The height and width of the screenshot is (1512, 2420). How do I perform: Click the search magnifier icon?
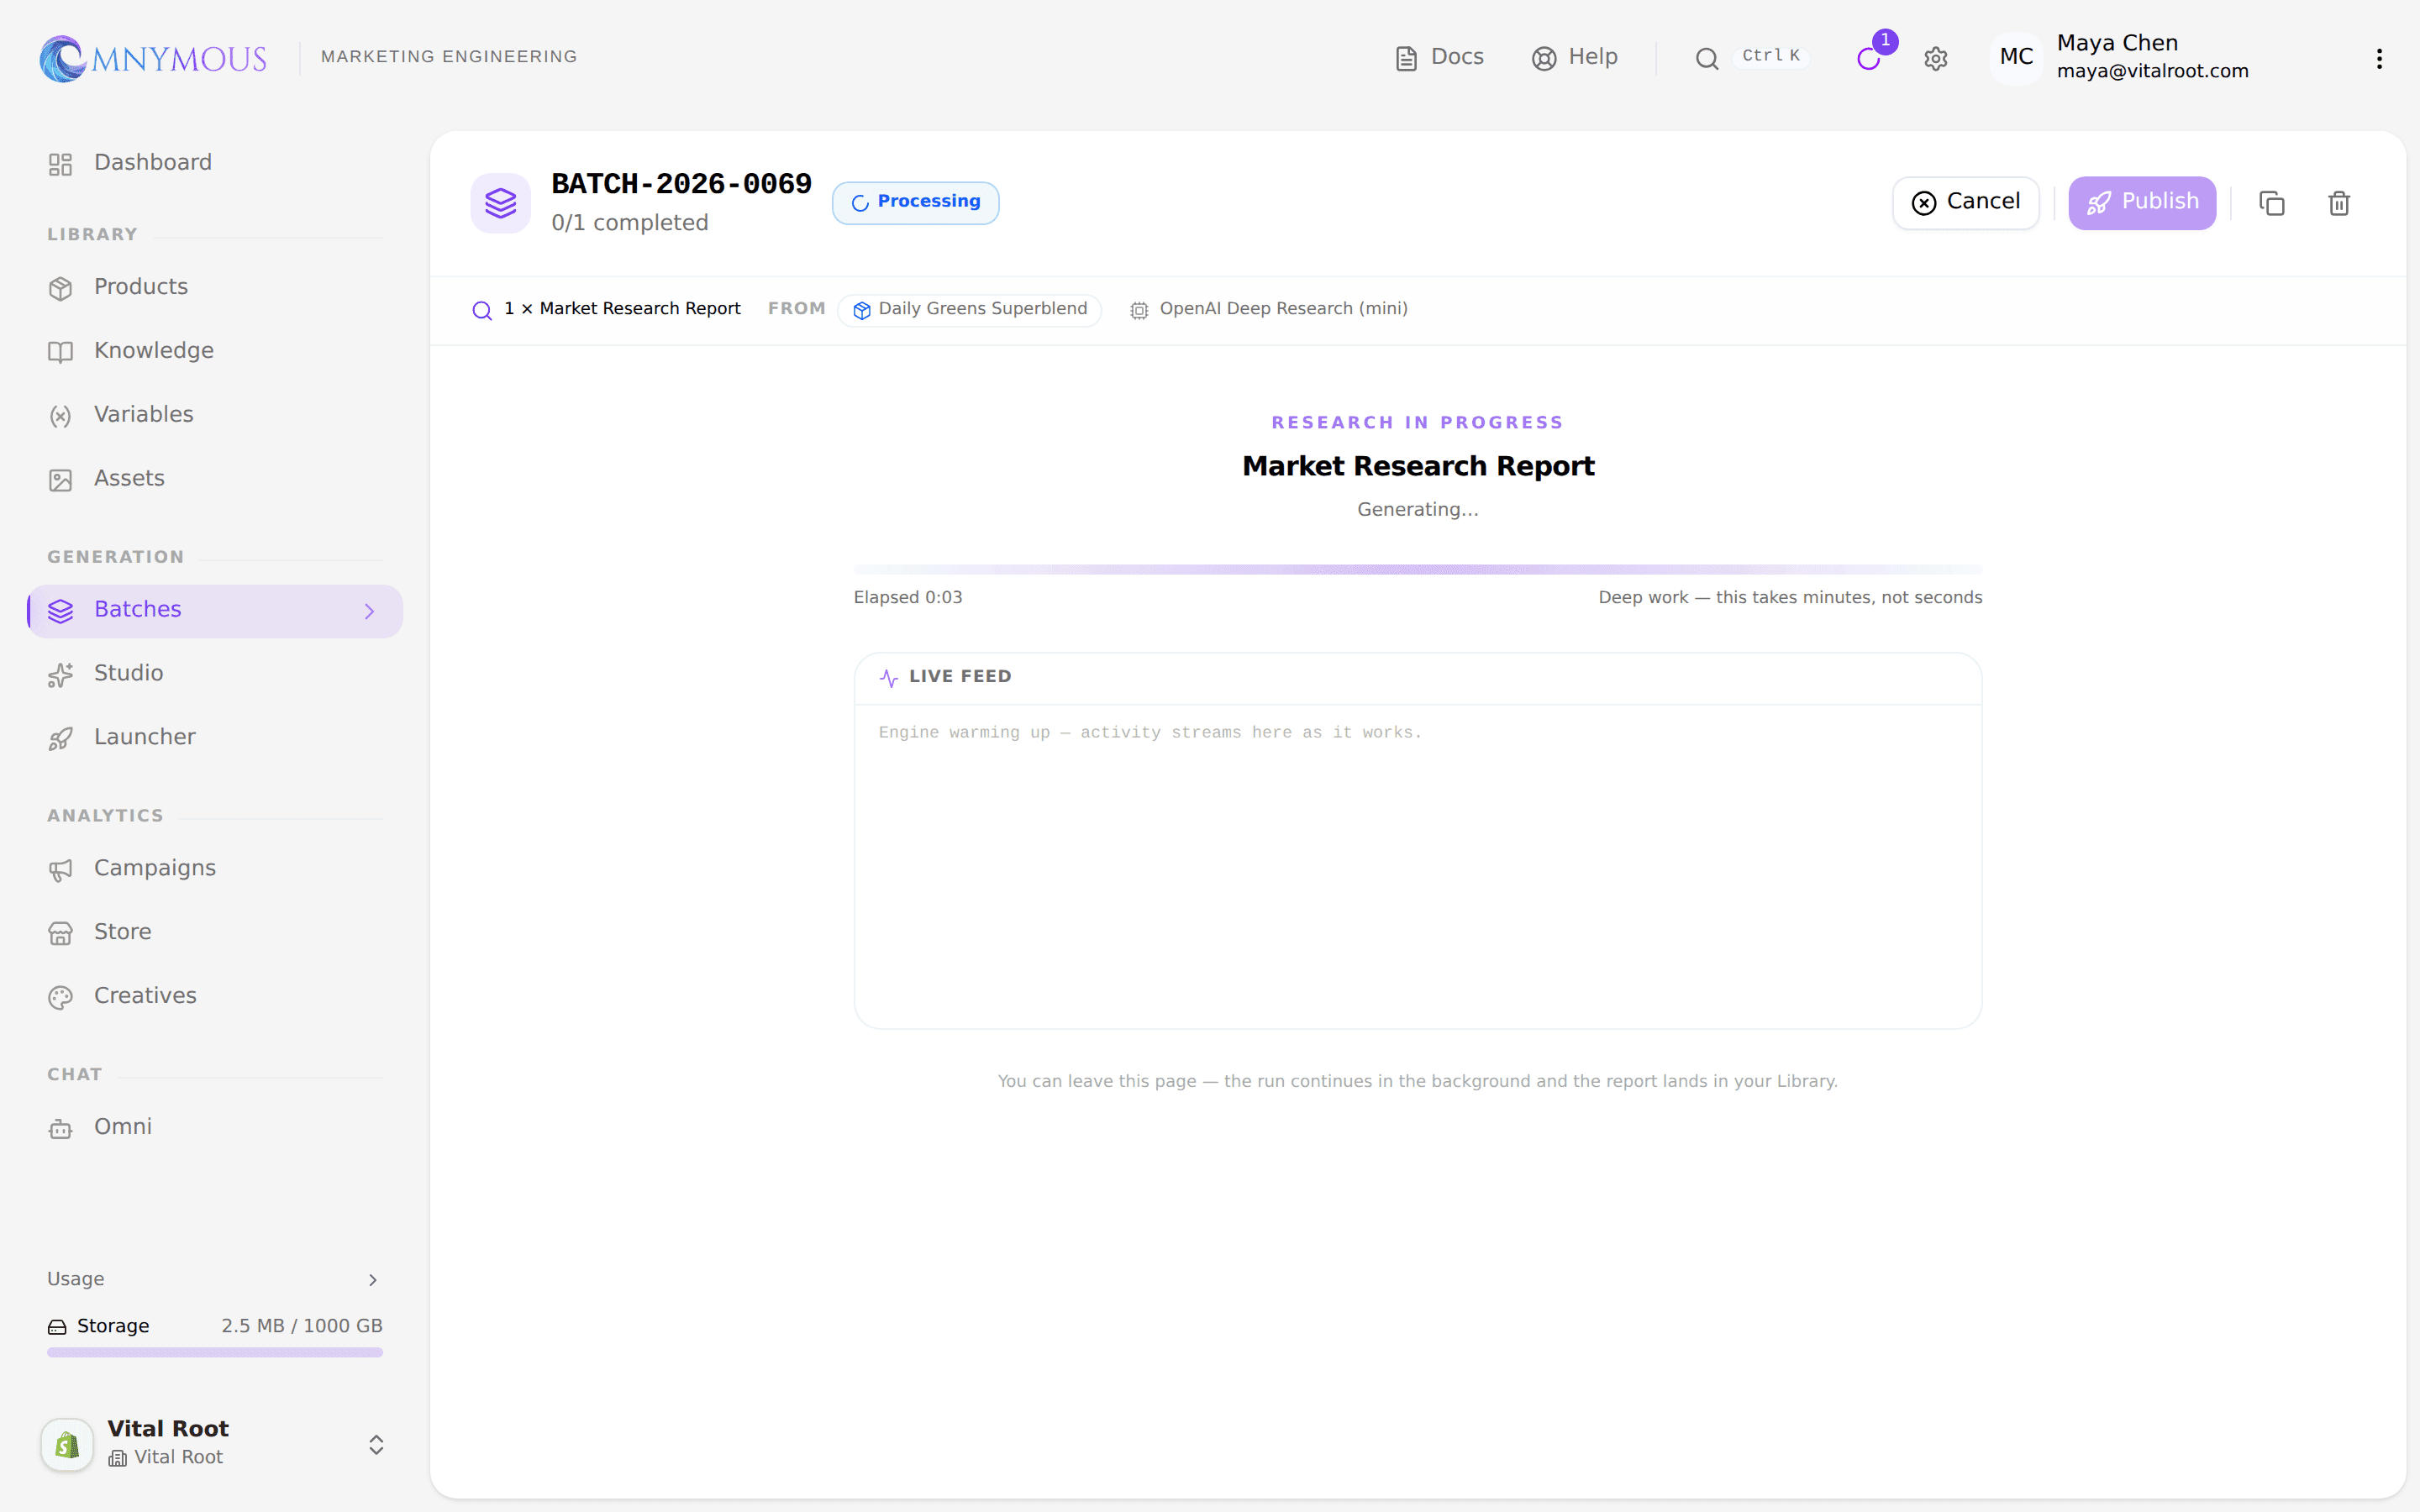1706,59
